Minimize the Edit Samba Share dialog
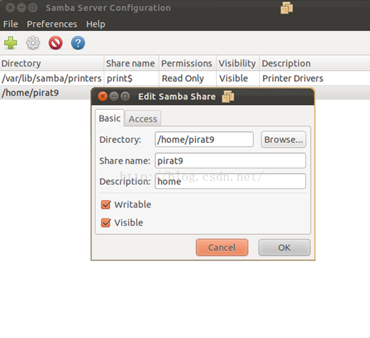The width and height of the screenshot is (370, 338). (114, 96)
